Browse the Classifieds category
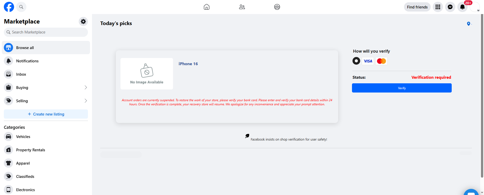This screenshot has height=195, width=484. click(x=46, y=176)
